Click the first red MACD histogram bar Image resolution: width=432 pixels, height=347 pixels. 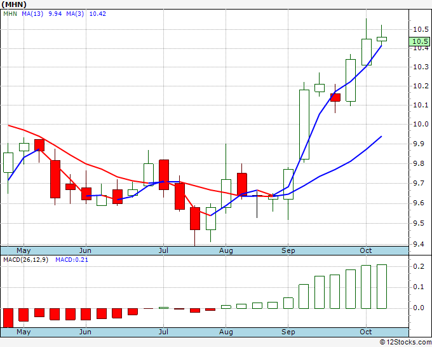click(8, 318)
